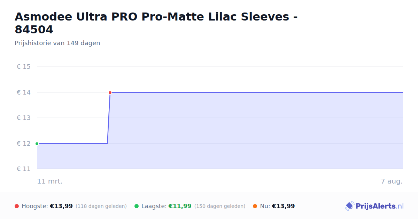Click the 11 mrt. start date label
The image size is (418, 219).
coord(50,181)
